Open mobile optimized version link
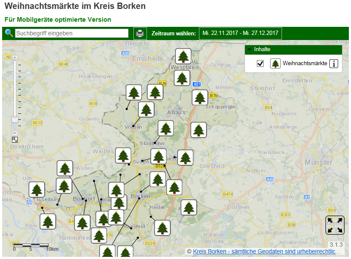The image size is (351, 259). click(x=58, y=20)
